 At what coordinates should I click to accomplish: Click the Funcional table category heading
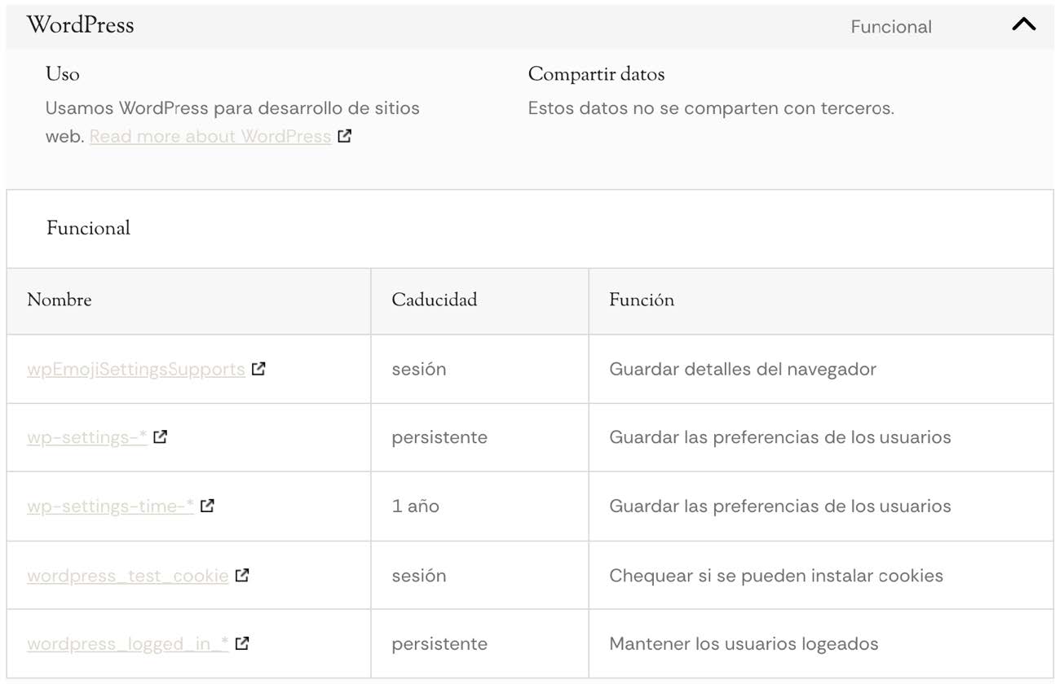tap(88, 229)
